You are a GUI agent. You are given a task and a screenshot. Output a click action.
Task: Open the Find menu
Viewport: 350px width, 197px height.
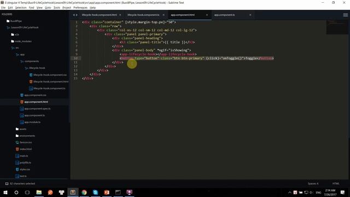pyautogui.click(x=32, y=8)
